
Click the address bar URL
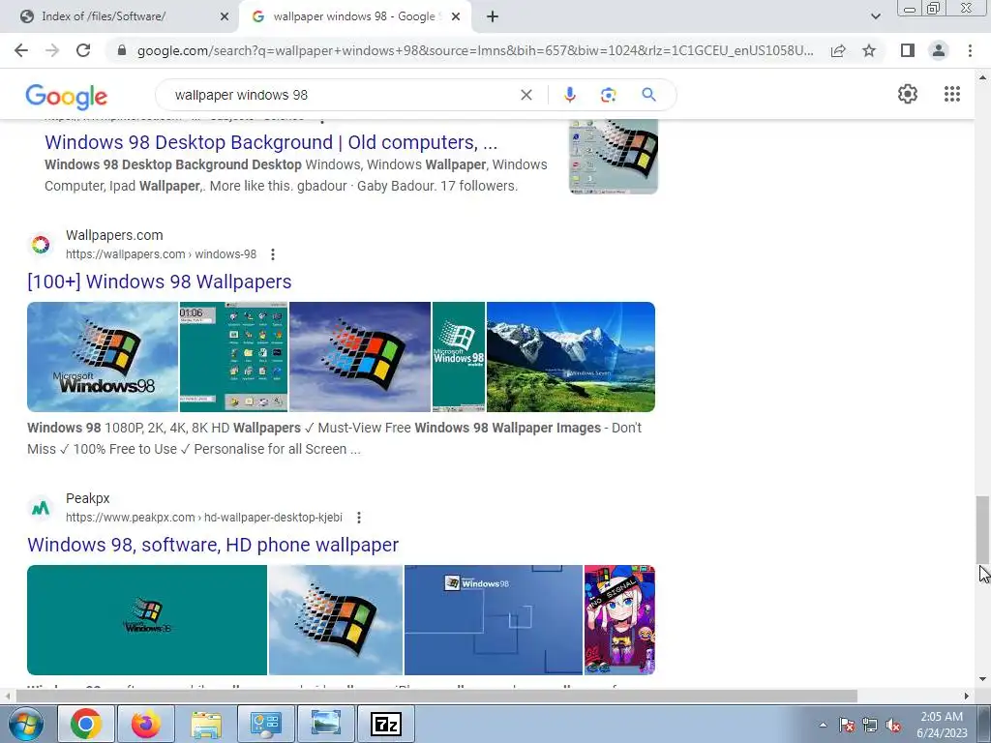[x=475, y=50]
